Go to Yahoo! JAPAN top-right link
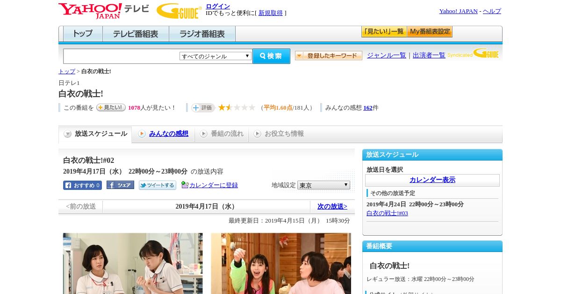The height and width of the screenshot is (294, 561). (x=458, y=11)
